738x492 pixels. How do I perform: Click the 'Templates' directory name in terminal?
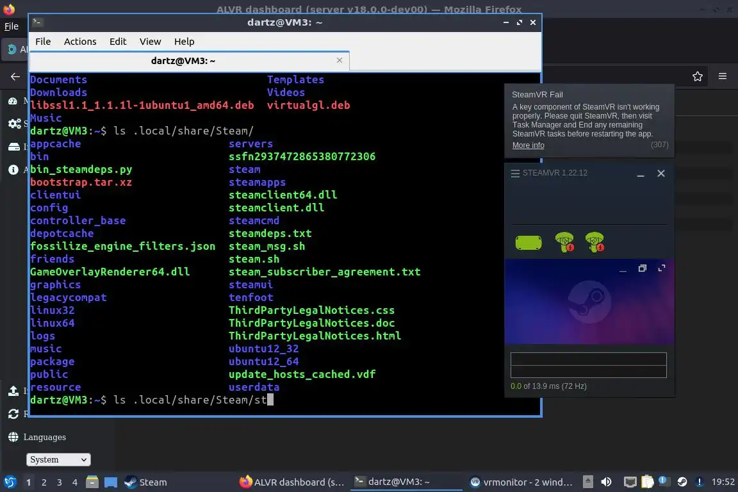coord(295,79)
